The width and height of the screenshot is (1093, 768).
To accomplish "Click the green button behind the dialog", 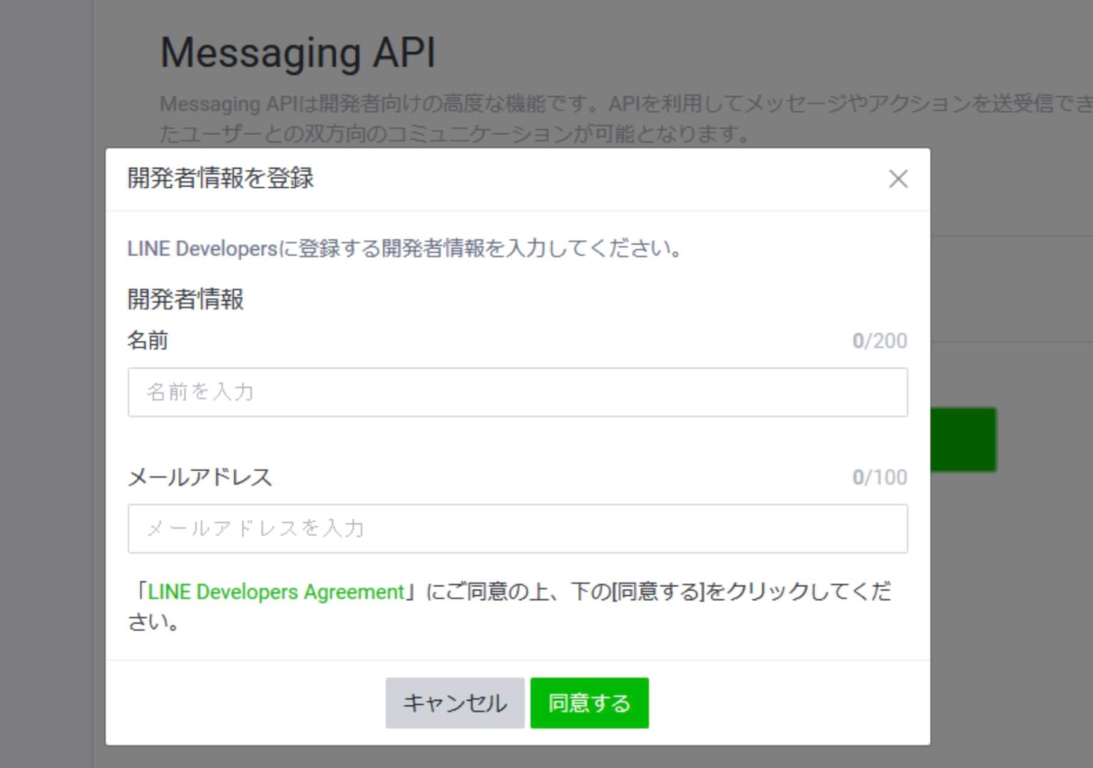I will point(963,439).
